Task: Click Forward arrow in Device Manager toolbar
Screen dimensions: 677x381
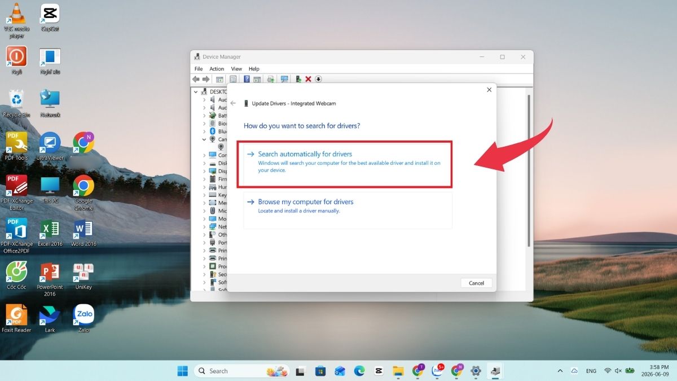Action: [x=206, y=79]
